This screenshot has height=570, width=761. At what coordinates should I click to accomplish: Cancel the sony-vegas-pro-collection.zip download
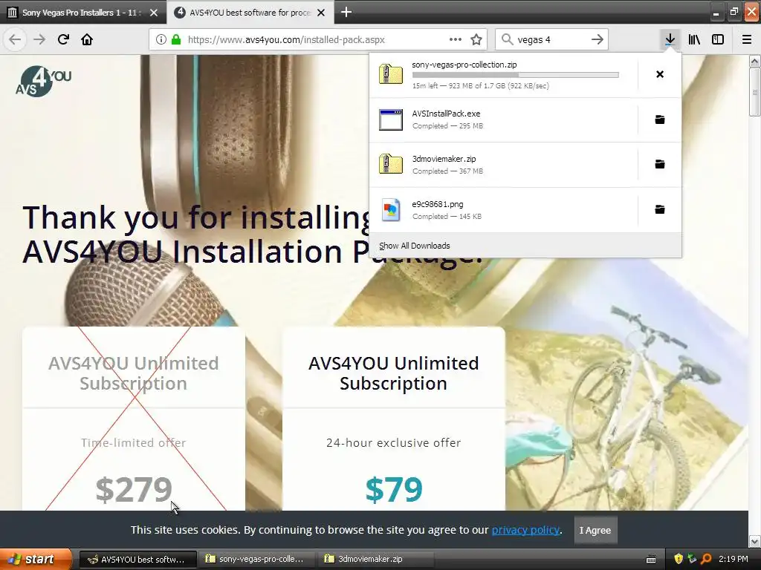(660, 74)
